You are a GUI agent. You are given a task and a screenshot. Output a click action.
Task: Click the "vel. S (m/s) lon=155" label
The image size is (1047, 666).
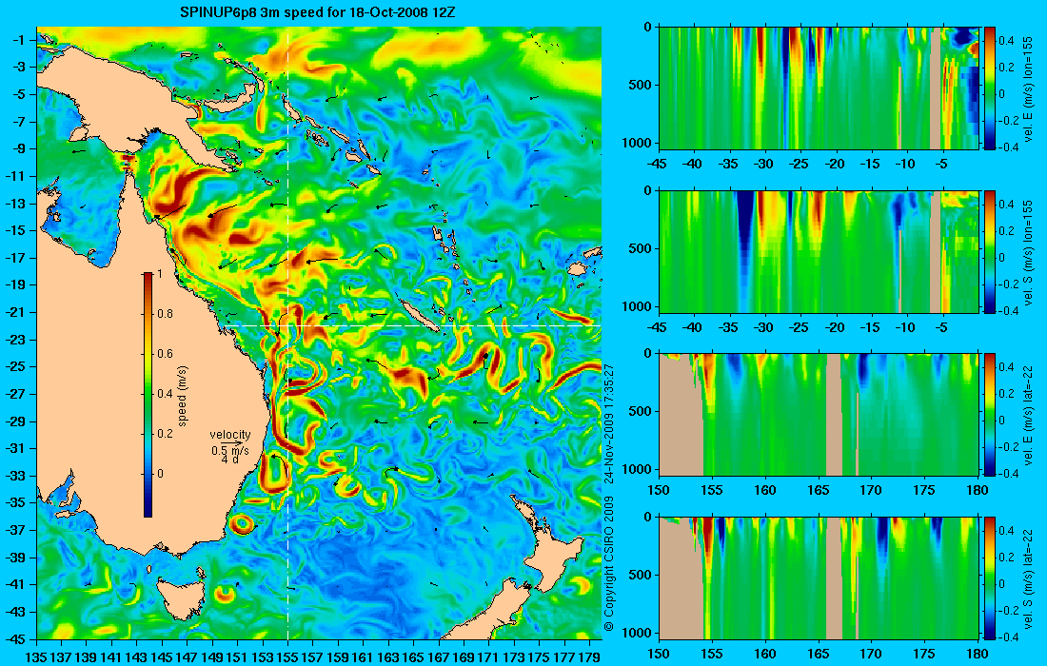1028,251
